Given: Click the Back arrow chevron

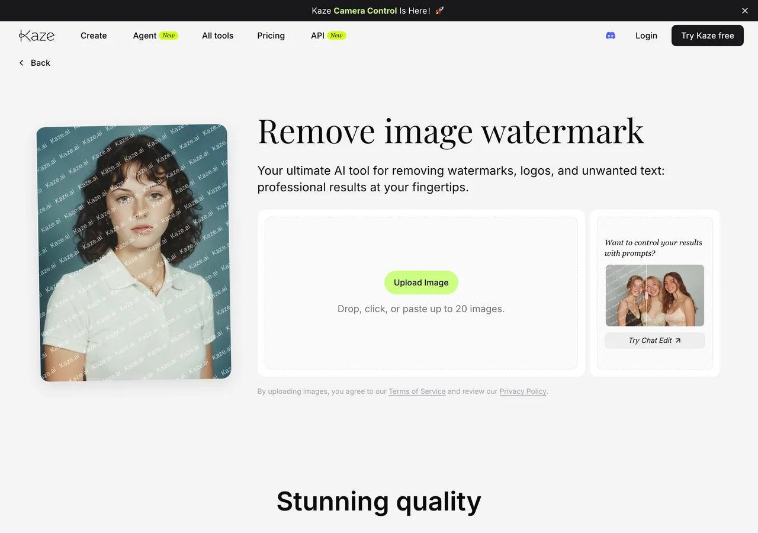Looking at the screenshot, I should click(x=22, y=63).
